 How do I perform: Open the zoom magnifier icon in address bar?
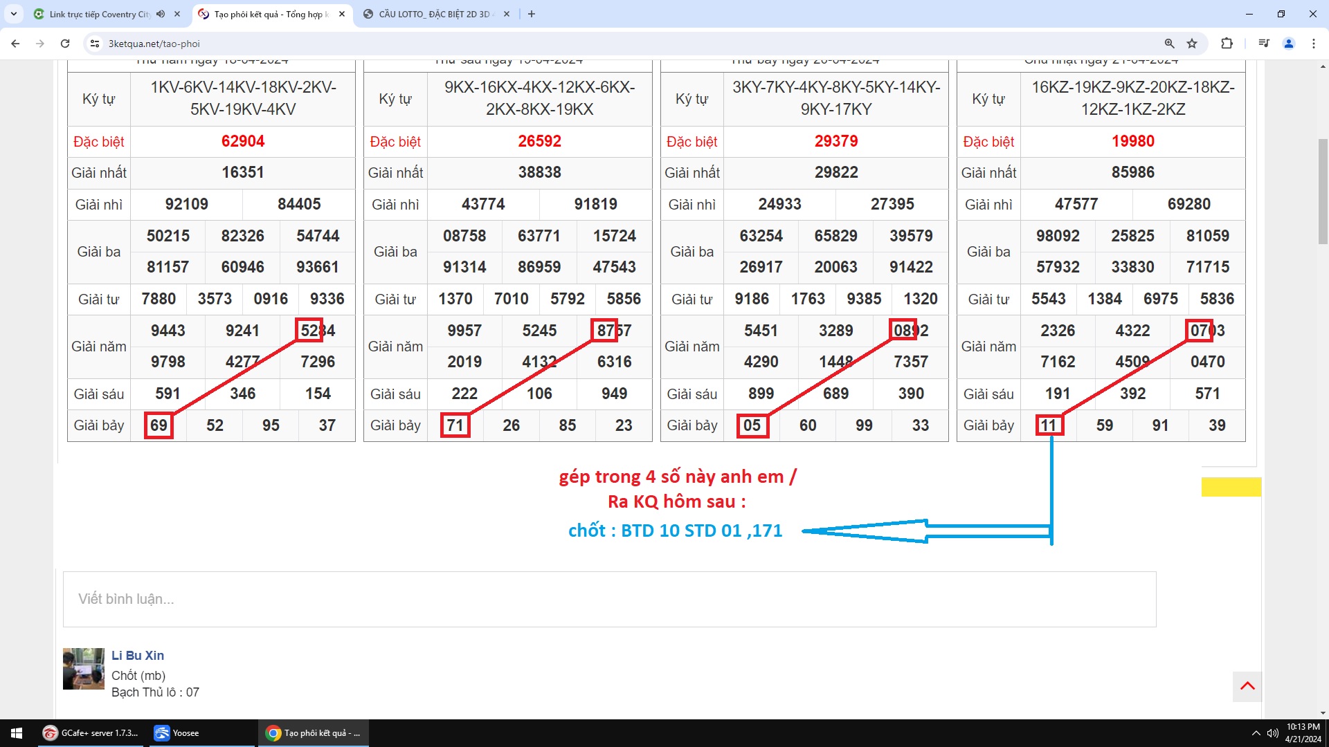pos(1169,44)
